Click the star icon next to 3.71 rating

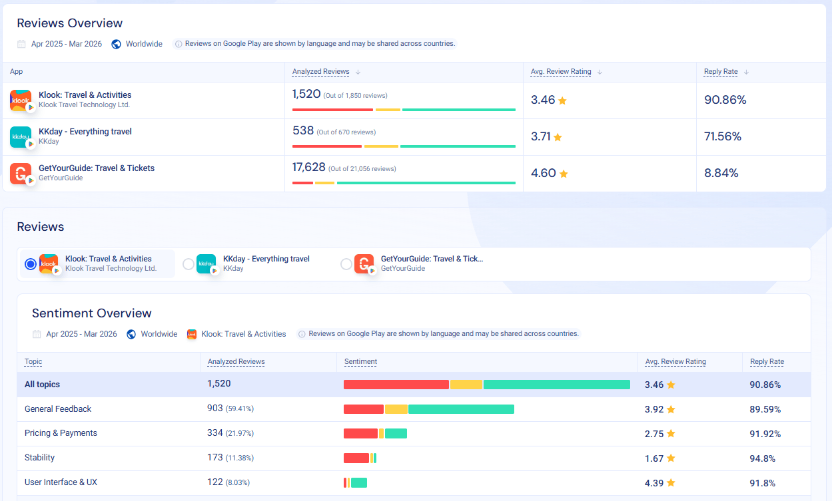pyautogui.click(x=558, y=137)
